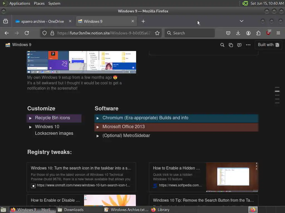The height and width of the screenshot is (213, 285).
Task: Open Notion page more options ellipsis
Action: (248, 45)
